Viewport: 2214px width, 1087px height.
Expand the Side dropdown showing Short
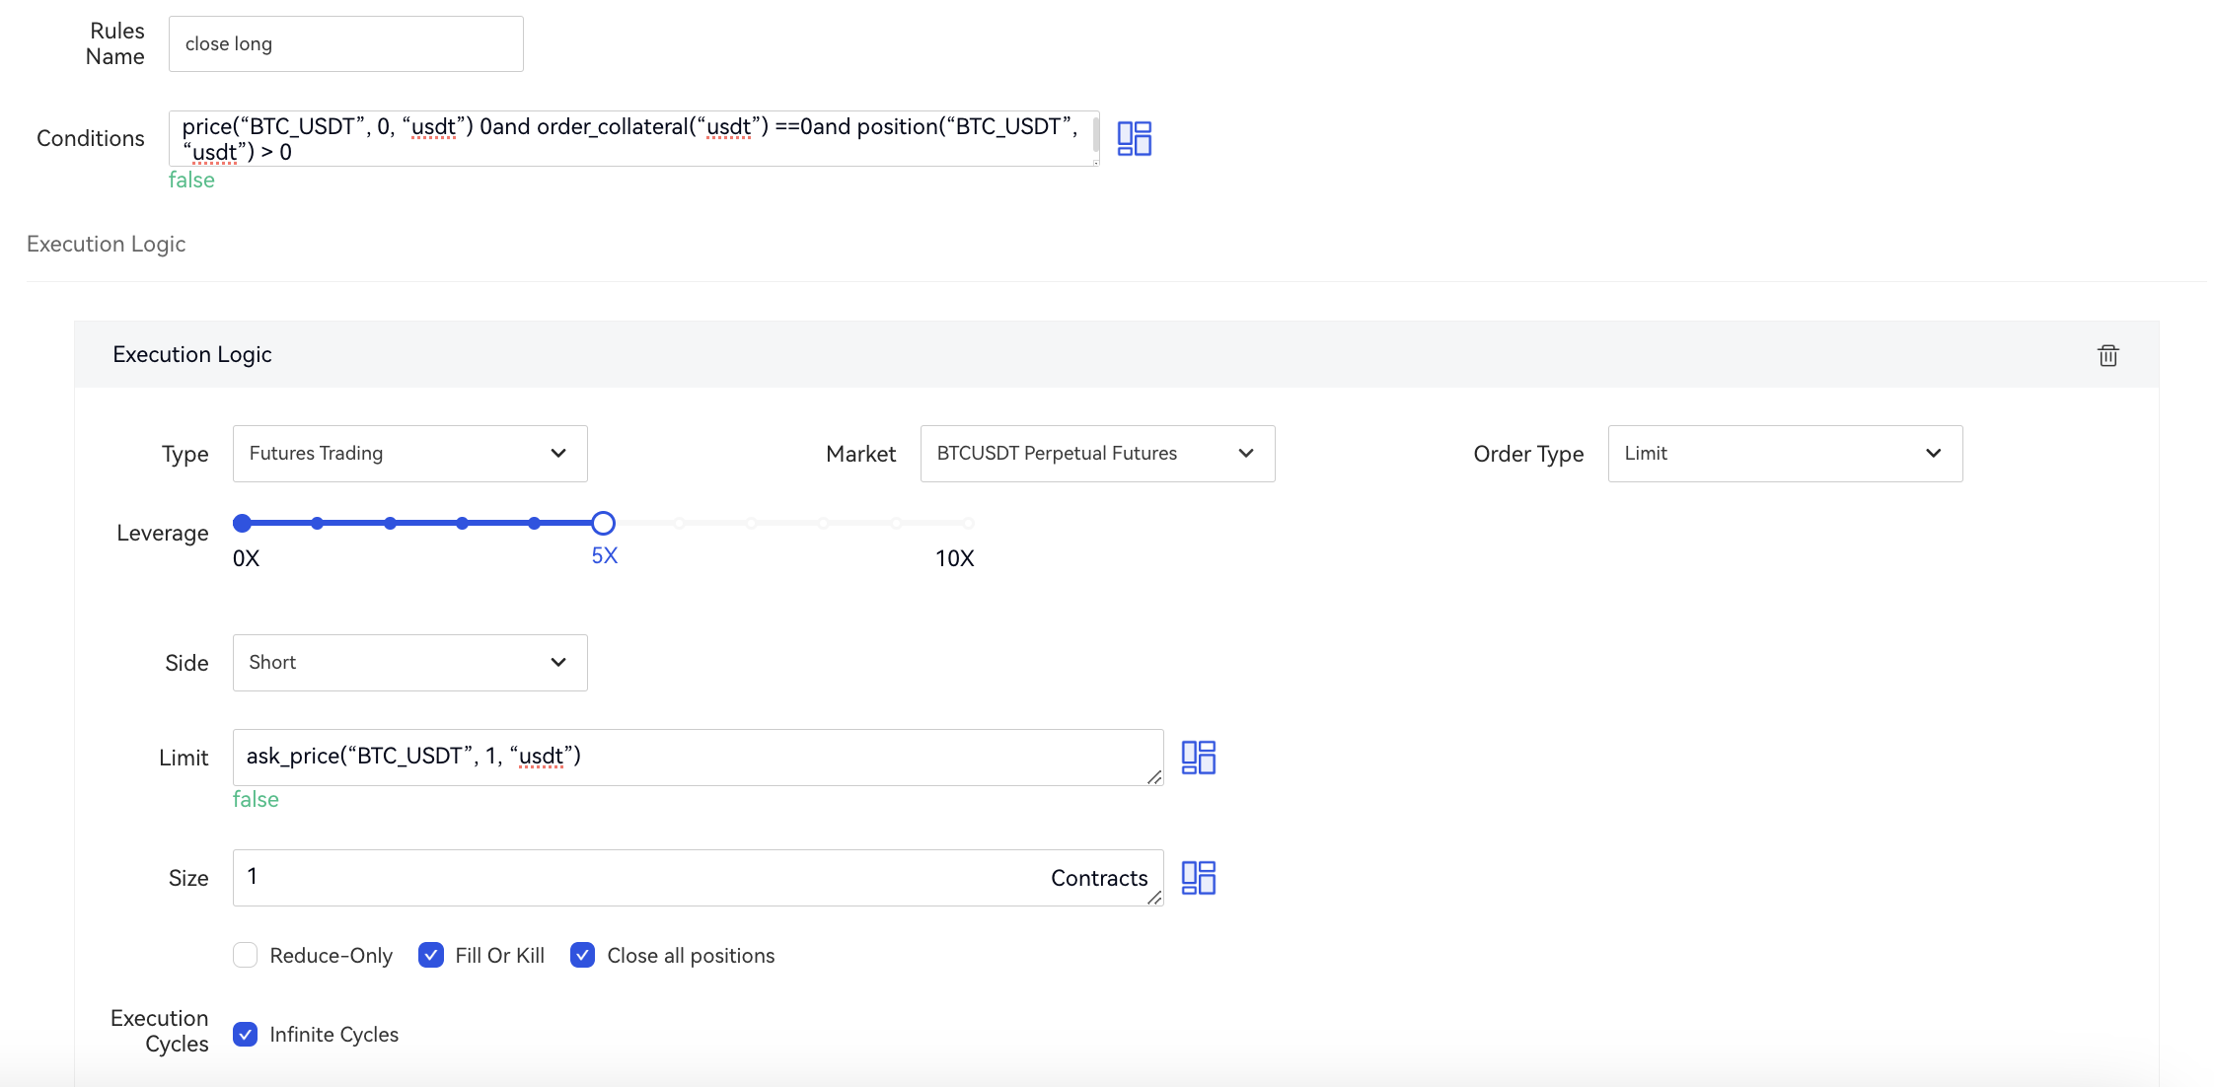point(409,663)
